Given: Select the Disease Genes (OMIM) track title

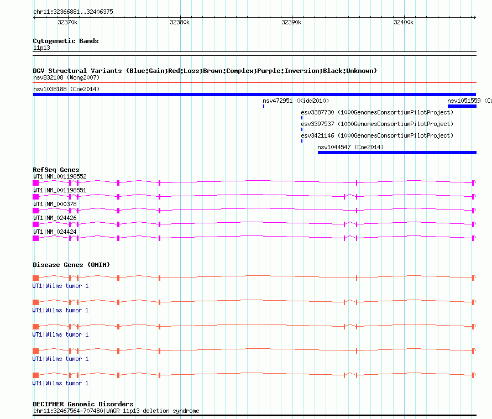Looking at the screenshot, I should (71, 265).
